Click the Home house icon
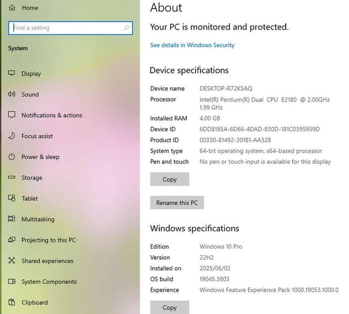The width and height of the screenshot is (349, 314). tap(12, 8)
